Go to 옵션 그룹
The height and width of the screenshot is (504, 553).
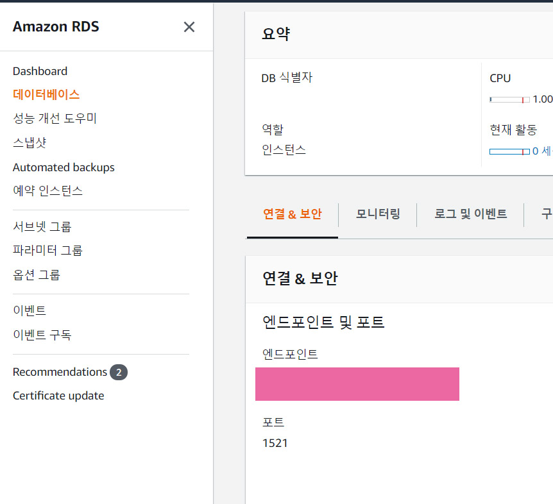(x=37, y=275)
